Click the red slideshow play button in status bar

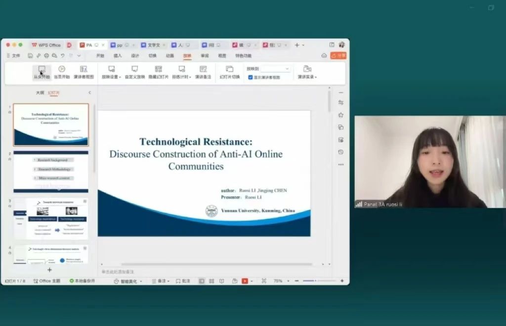(245, 281)
